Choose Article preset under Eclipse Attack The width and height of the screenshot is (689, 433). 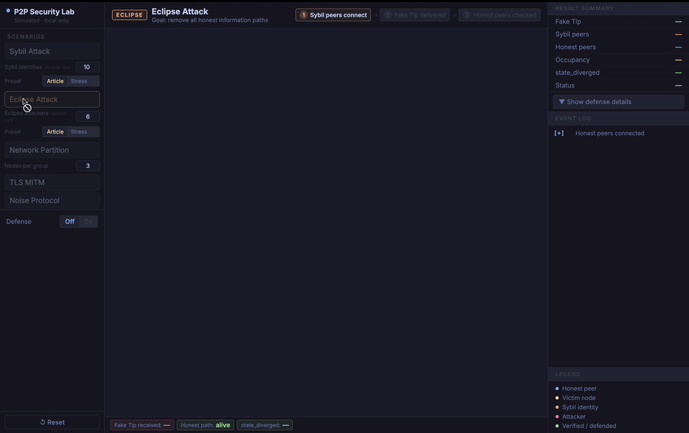click(55, 132)
